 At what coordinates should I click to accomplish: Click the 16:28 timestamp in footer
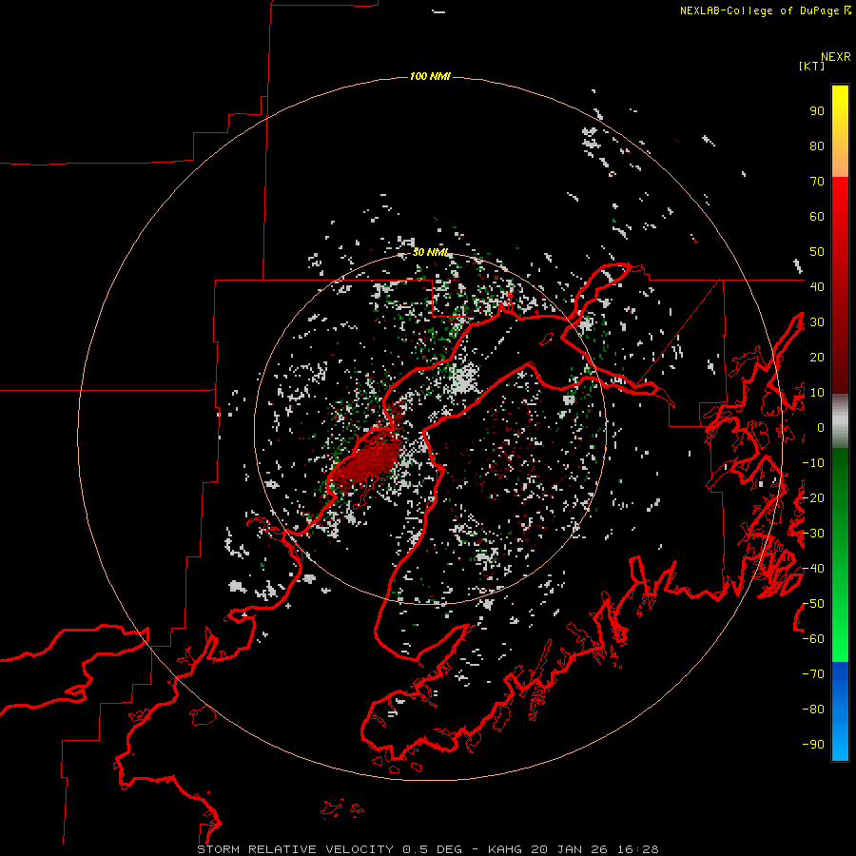pyautogui.click(x=637, y=849)
